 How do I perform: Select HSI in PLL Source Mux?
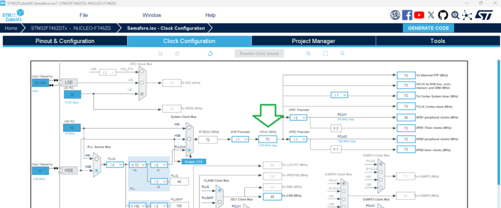click(x=96, y=159)
